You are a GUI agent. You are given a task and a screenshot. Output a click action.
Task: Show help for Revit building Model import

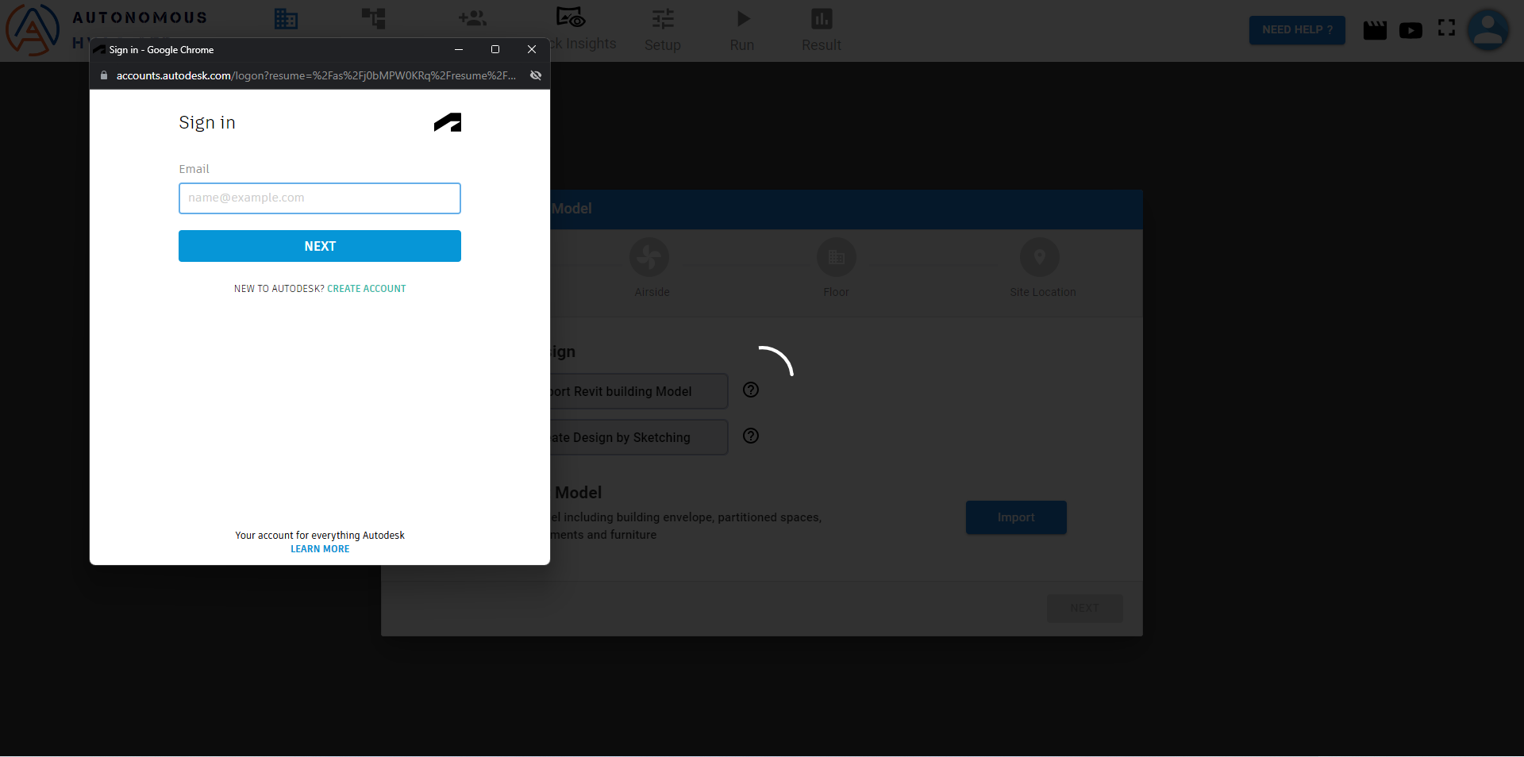pos(751,390)
